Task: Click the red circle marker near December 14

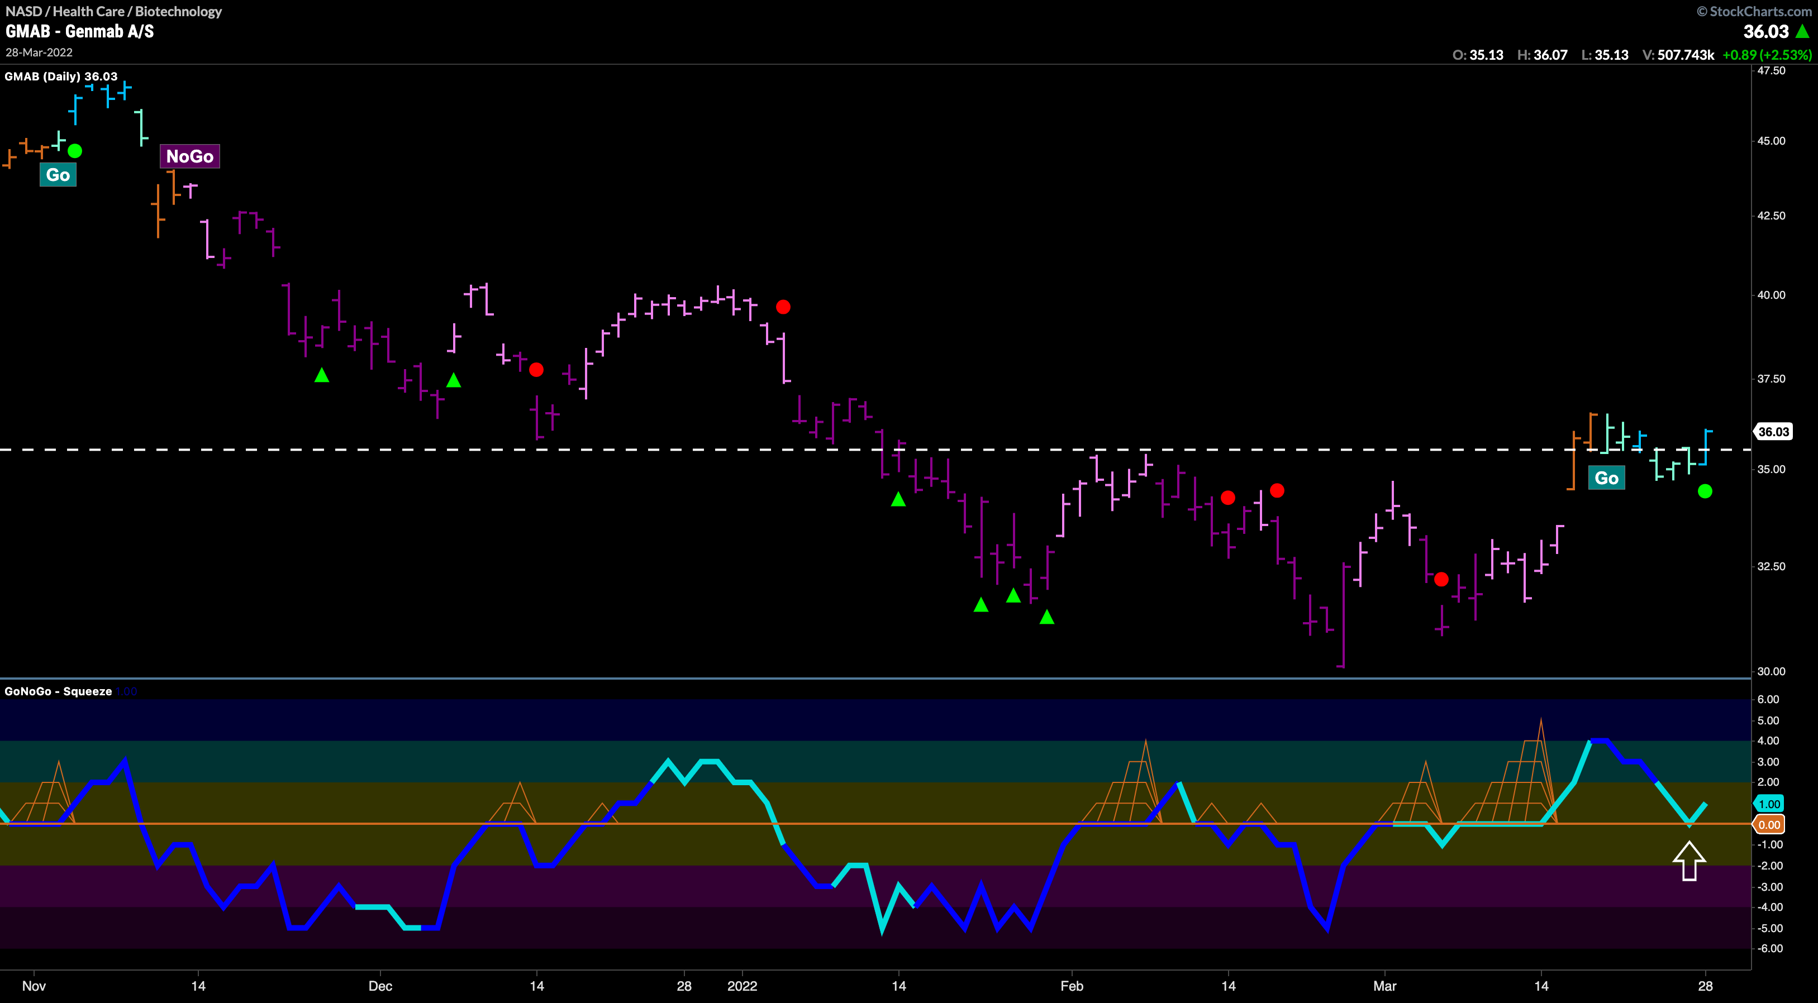Action: (536, 370)
